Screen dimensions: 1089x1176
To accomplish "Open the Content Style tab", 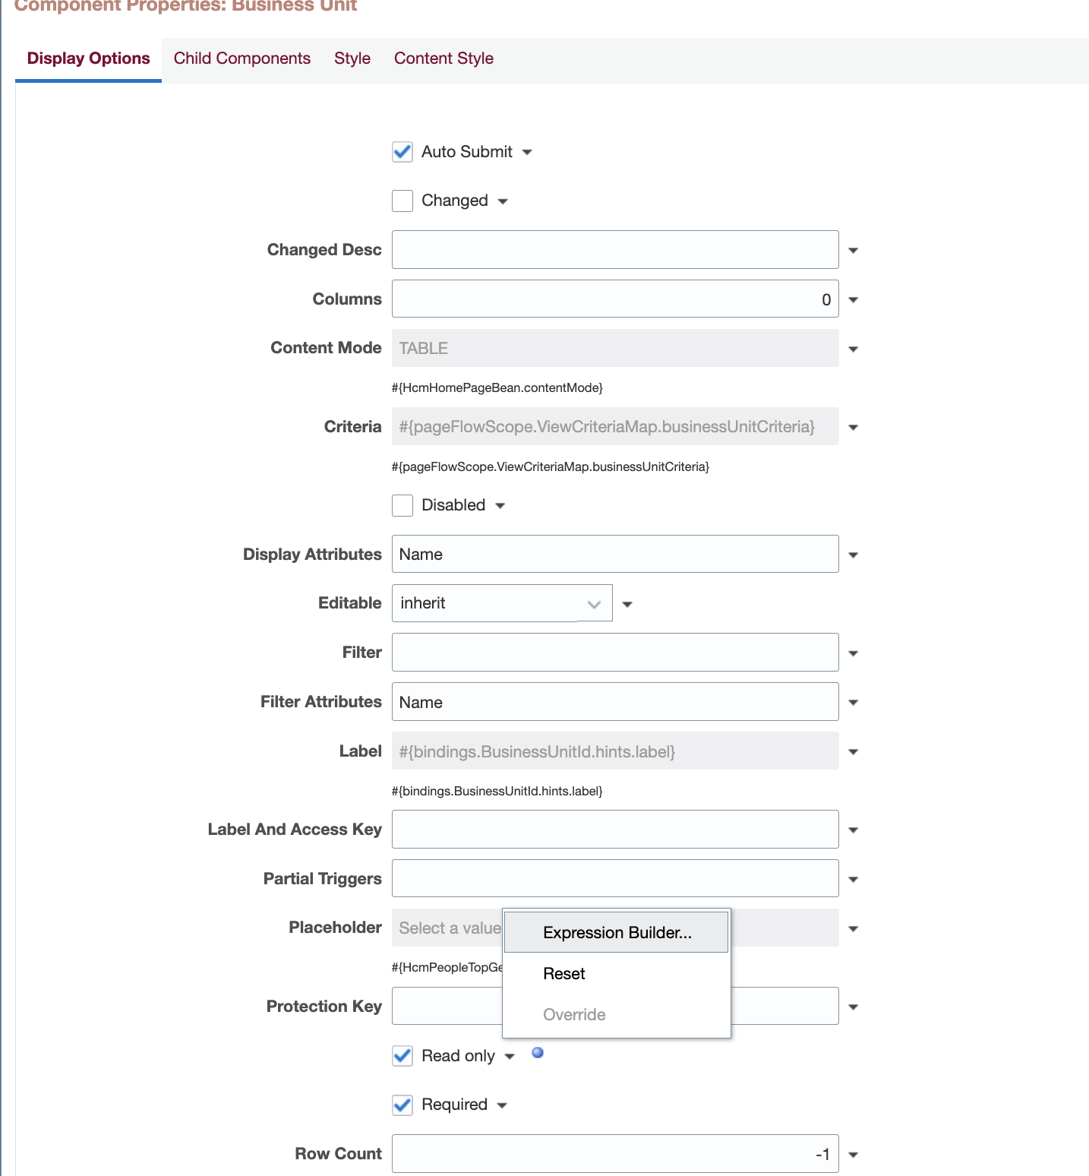I will pyautogui.click(x=443, y=58).
